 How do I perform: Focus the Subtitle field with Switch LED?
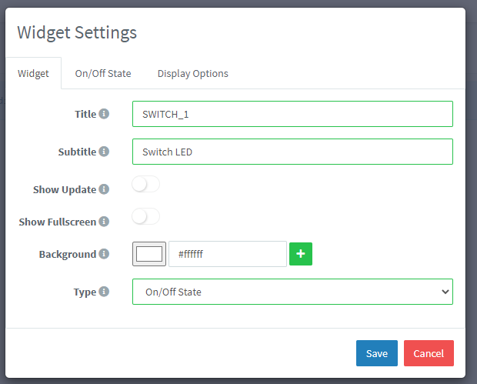[x=292, y=152]
